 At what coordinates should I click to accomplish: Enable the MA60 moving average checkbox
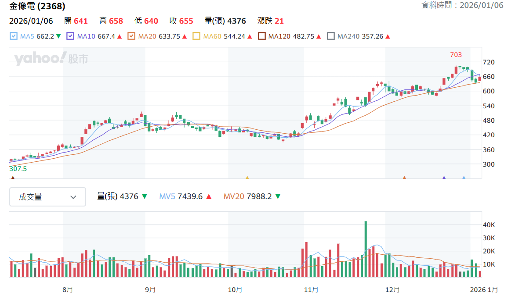click(x=196, y=36)
